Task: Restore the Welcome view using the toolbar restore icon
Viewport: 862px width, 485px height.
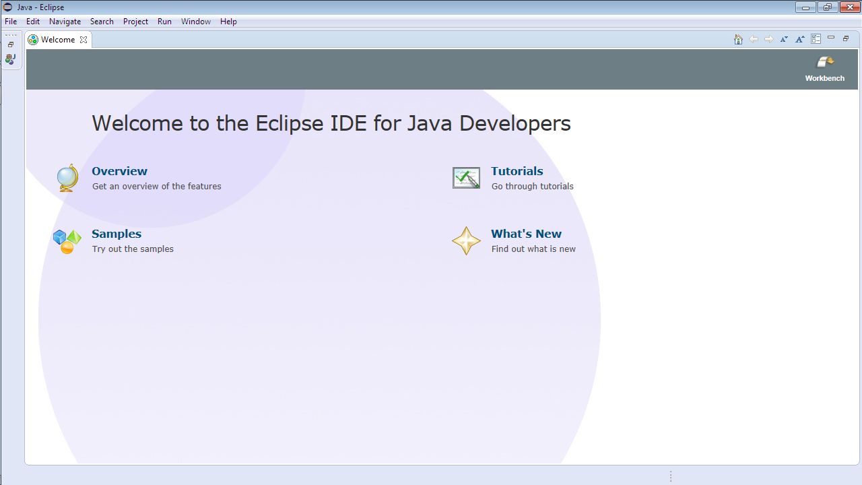Action: 846,38
